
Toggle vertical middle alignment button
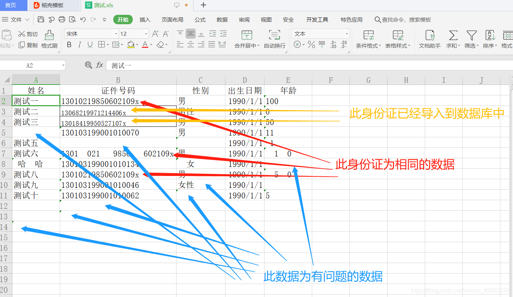click(191, 34)
